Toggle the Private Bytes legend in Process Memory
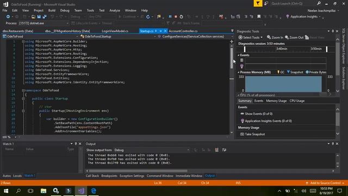The height and width of the screenshot is (196, 348). point(316,72)
